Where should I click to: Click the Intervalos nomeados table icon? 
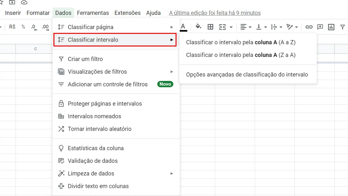point(61,116)
